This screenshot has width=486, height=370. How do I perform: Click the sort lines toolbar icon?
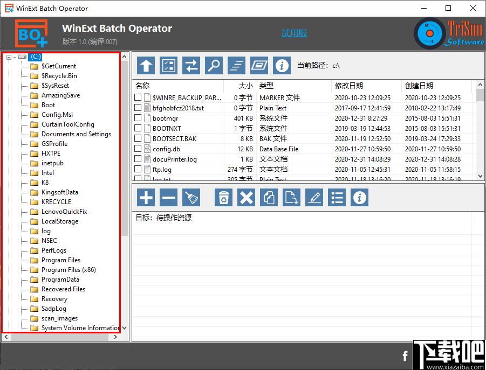click(x=236, y=66)
